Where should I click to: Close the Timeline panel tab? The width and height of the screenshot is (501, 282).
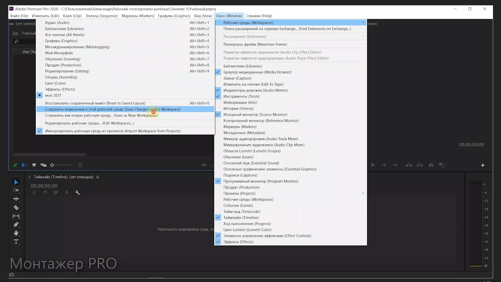(x=30, y=177)
